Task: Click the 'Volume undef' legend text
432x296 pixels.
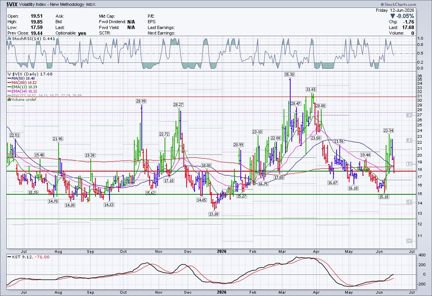Action: (x=24, y=100)
